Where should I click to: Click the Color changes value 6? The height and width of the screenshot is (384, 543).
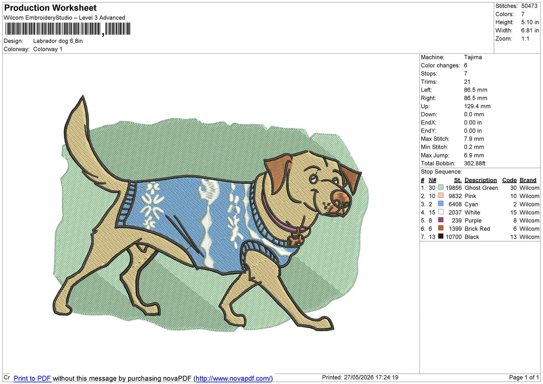point(466,65)
